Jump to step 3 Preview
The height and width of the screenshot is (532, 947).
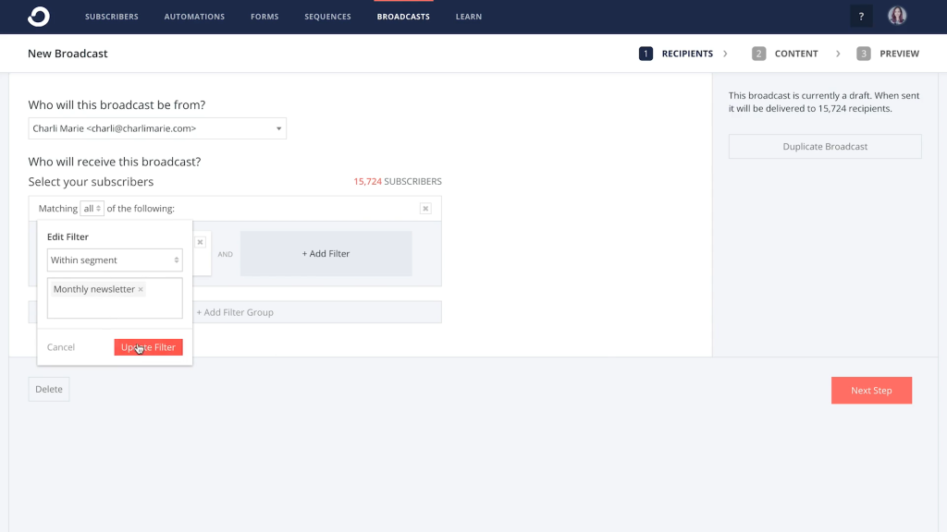[888, 54]
